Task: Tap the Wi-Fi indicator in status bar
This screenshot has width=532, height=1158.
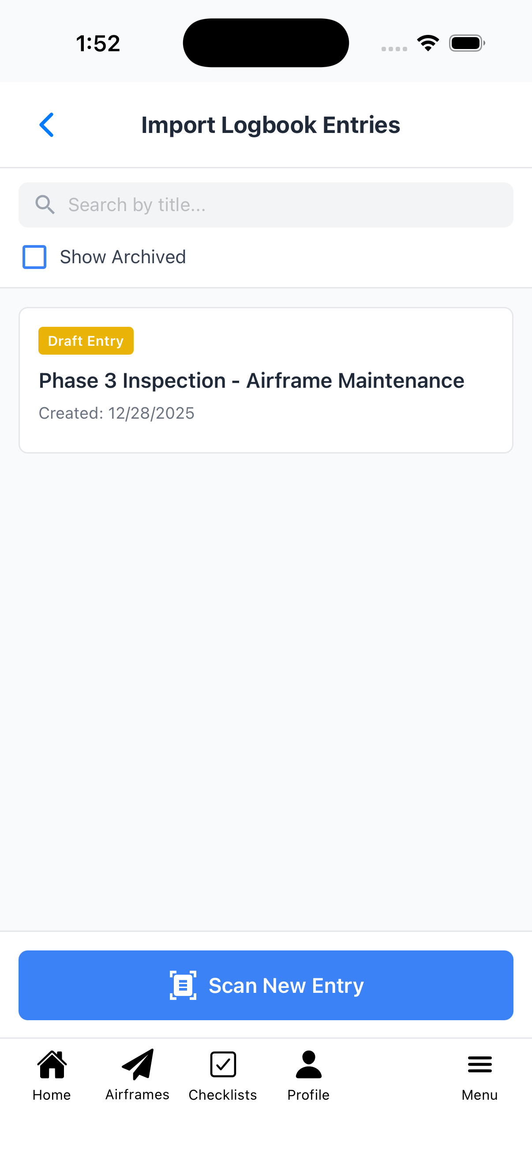Action: coord(428,42)
